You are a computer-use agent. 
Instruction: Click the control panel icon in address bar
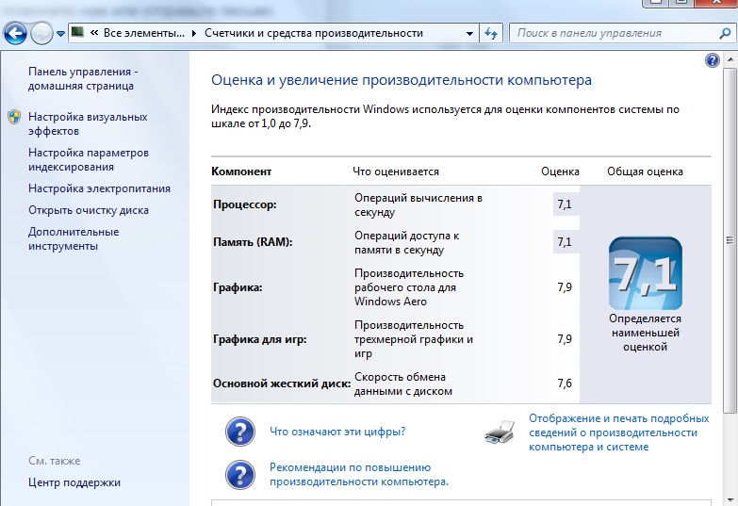pos(77,32)
